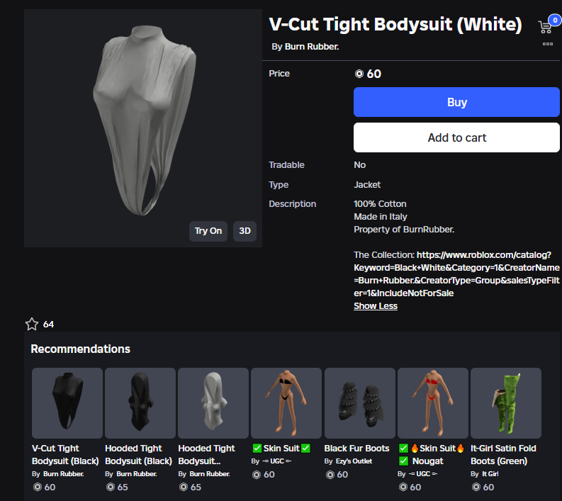Click the Buy button

click(x=456, y=102)
